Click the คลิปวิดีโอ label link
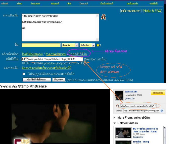The image size is (193, 144). [12, 59]
